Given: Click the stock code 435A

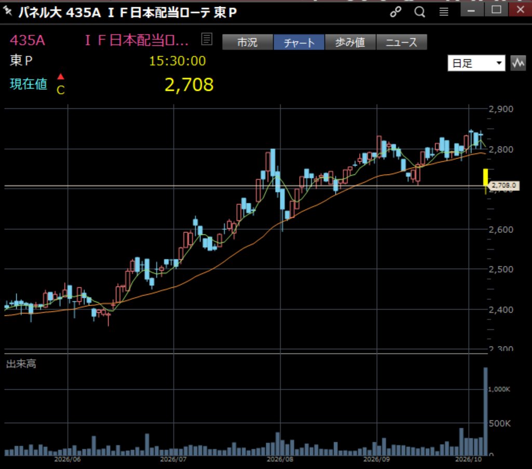Looking at the screenshot, I should pyautogui.click(x=28, y=40).
